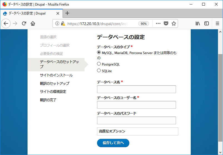The height and width of the screenshot is (155, 223).
Task: Click the プロフィールの選択 step text
Action: pos(55,45)
